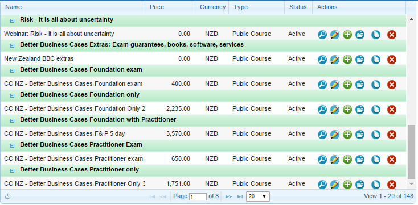418x205 pixels.
Task: Jump to the last page of results
Action: pyautogui.click(x=240, y=196)
